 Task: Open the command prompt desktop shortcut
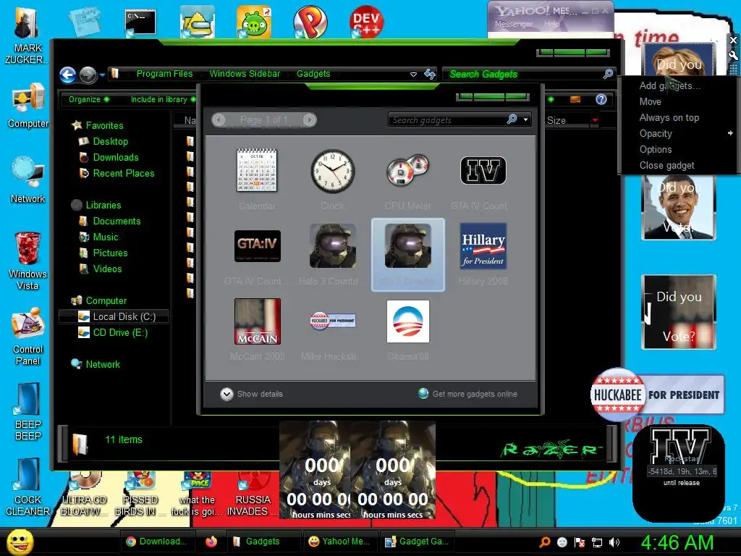(140, 22)
